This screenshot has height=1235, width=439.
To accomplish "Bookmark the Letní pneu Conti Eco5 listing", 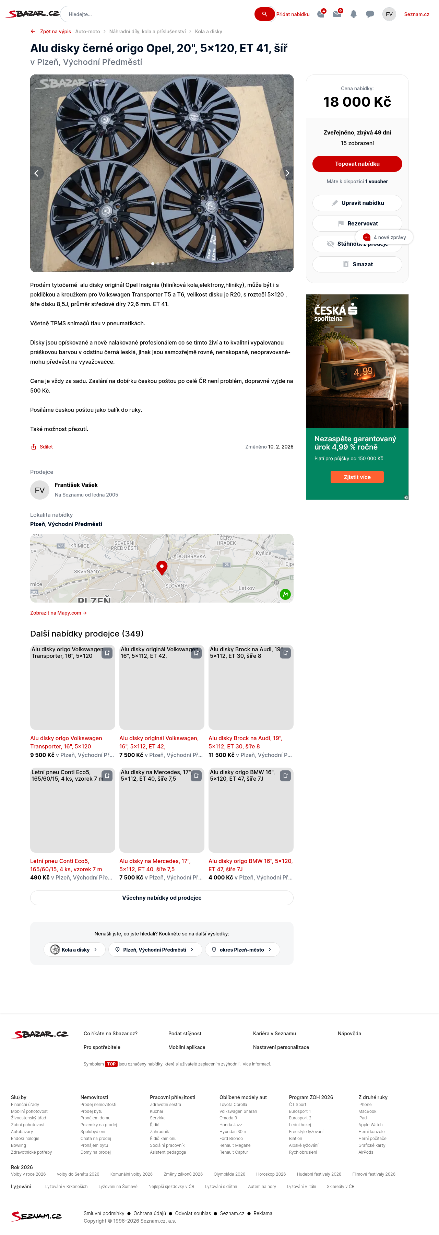I will point(107,776).
